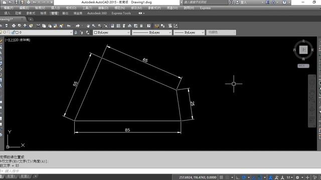Click the layer 0 color swatch
Screen dimensions: 321x180
click(x=17, y=32)
